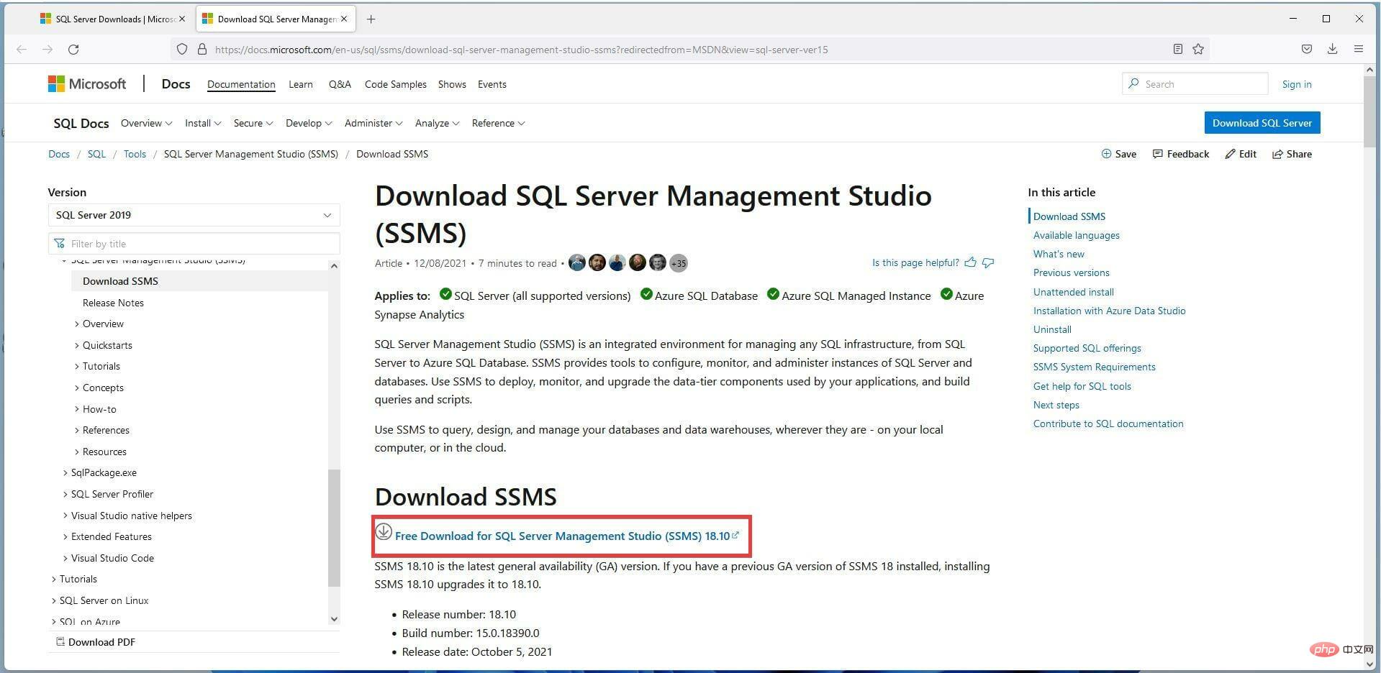This screenshot has width=1381, height=673.
Task: Open the Firefox hamburger menu
Action: coord(1359,49)
